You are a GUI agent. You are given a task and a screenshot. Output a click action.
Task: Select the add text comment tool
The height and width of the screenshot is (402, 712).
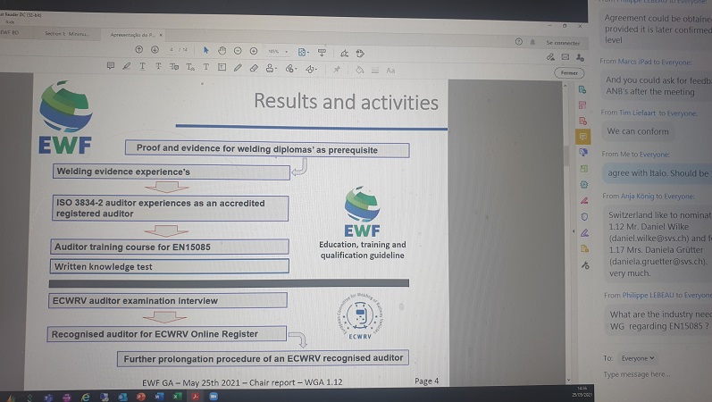click(x=206, y=67)
